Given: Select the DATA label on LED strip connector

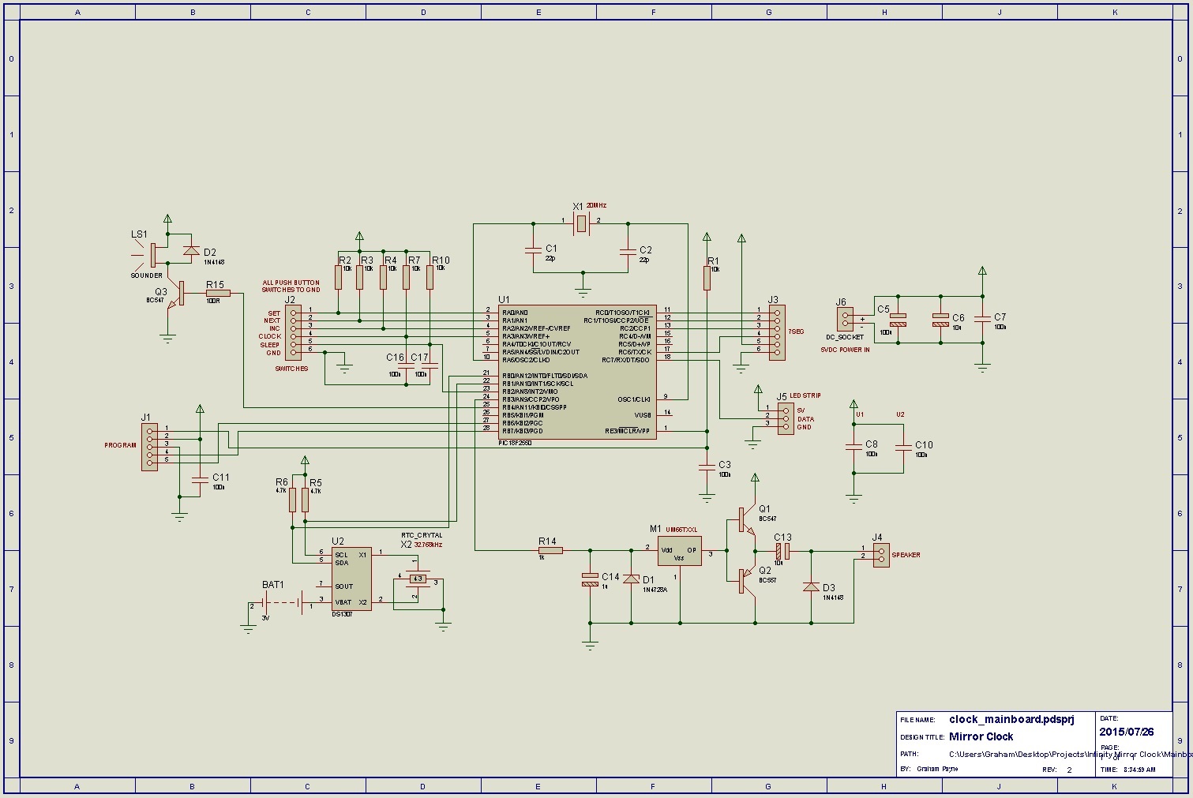Looking at the screenshot, I should point(806,419).
